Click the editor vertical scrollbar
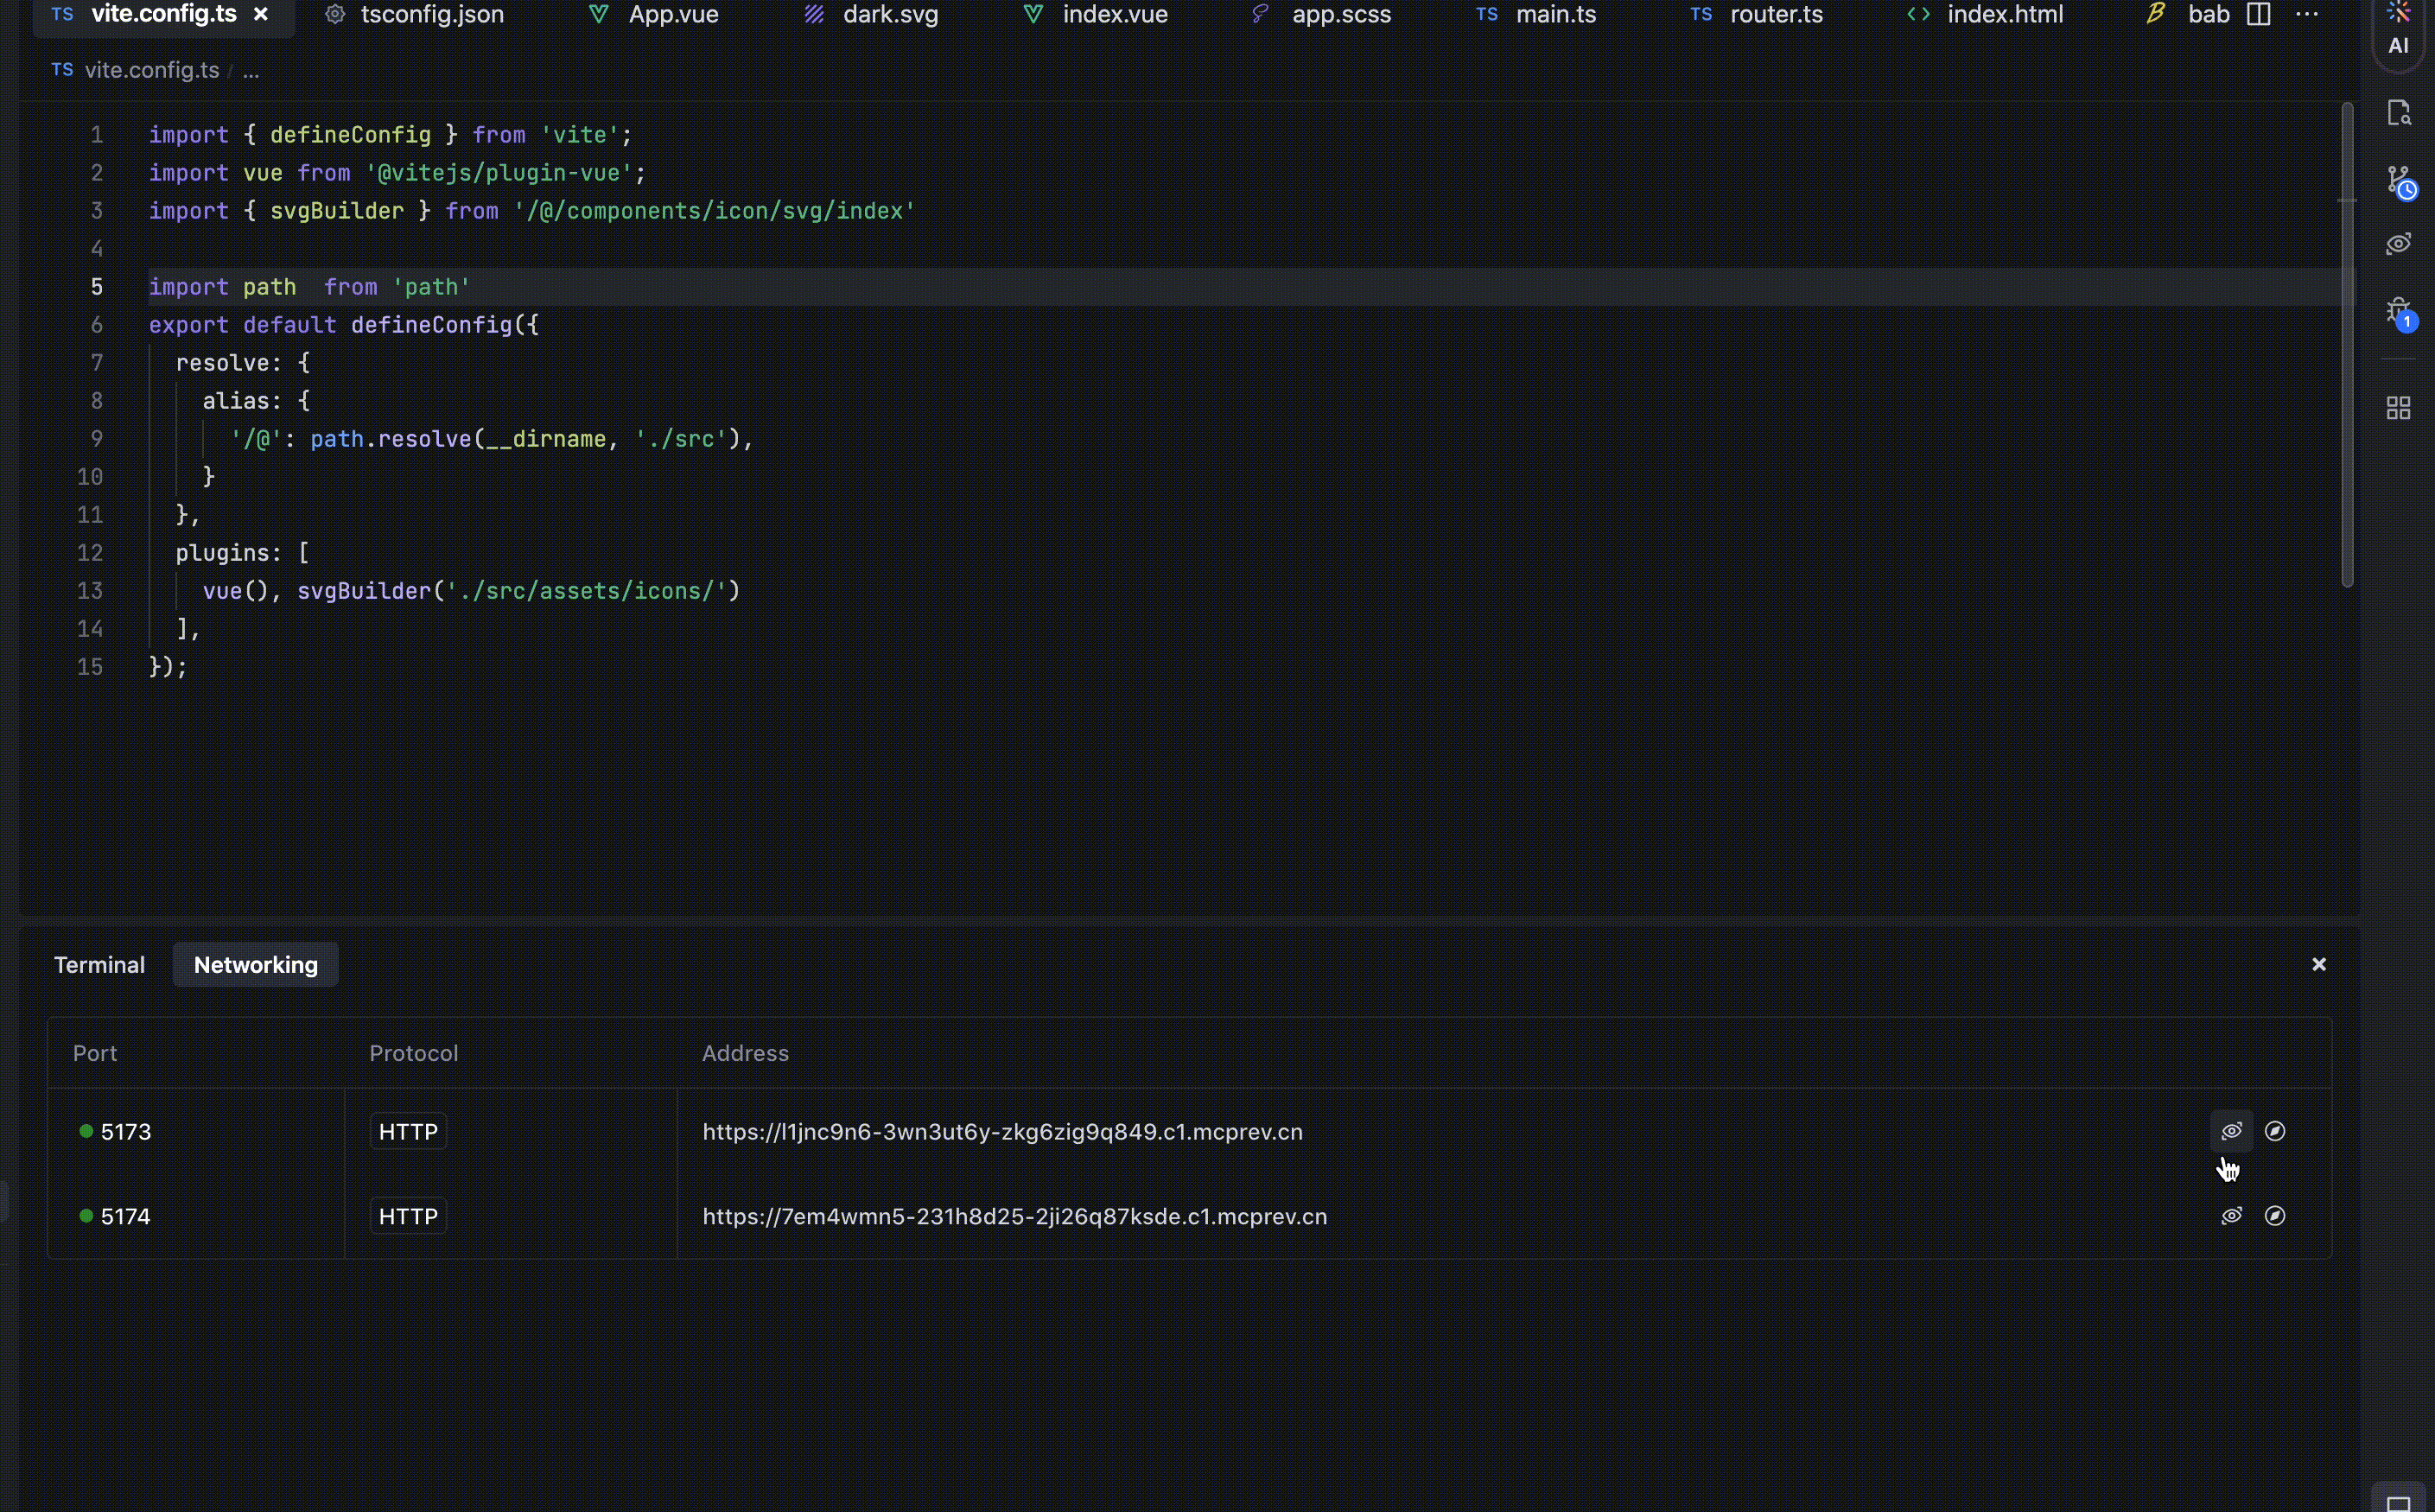 coord(2346,345)
